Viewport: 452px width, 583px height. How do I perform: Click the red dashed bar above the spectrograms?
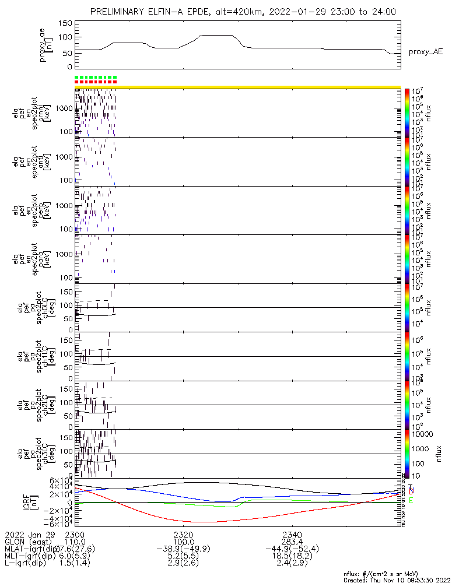click(x=96, y=82)
